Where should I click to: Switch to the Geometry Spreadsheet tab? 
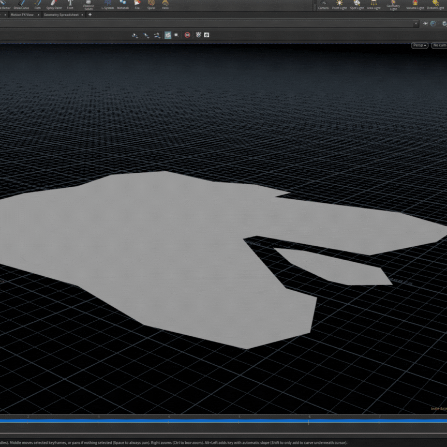pyautogui.click(x=62, y=15)
